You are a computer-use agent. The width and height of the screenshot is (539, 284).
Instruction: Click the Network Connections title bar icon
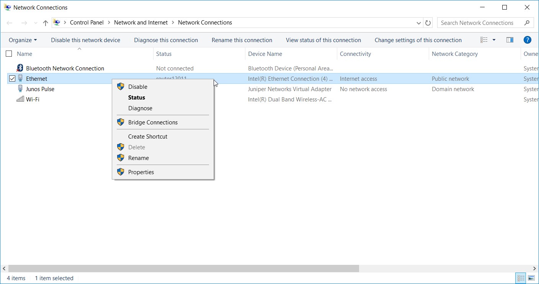[x=7, y=7]
